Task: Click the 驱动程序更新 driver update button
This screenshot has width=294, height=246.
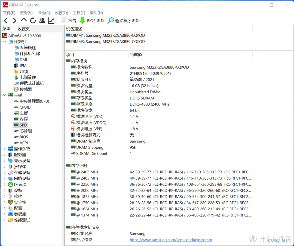Action: click(x=124, y=21)
